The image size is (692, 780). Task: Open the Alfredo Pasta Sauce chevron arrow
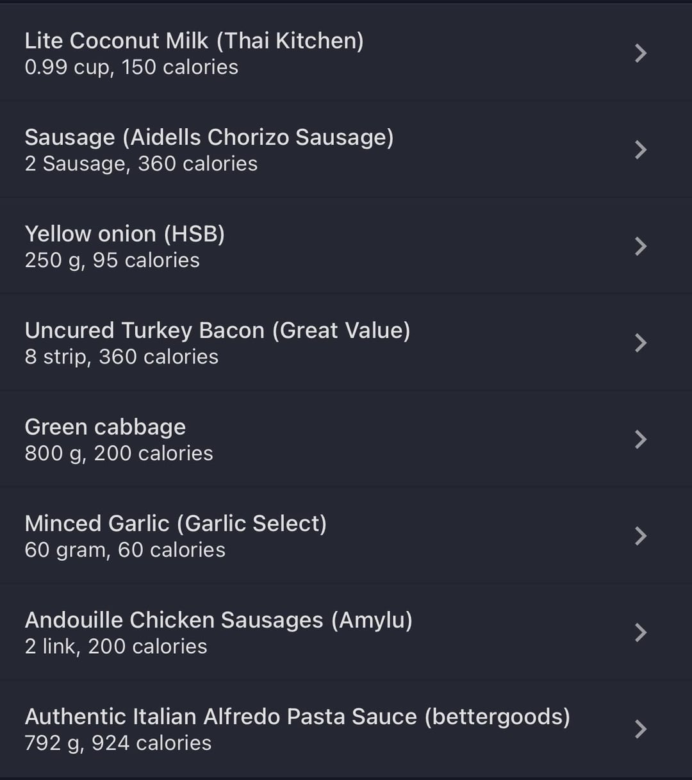coord(640,729)
